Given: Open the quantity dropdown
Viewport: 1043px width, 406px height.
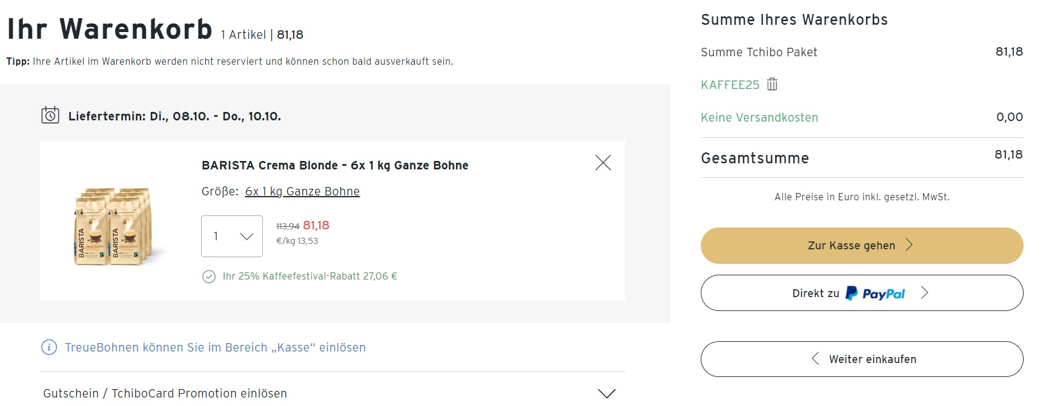Looking at the screenshot, I should [x=232, y=237].
